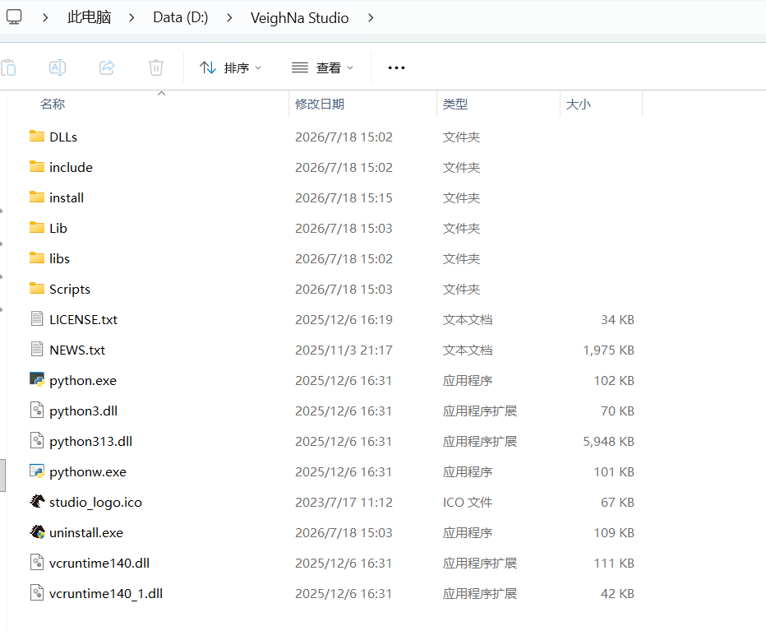The image size is (766, 631).
Task: Expand the chevron after VeighNa Studio
Action: pos(371,17)
